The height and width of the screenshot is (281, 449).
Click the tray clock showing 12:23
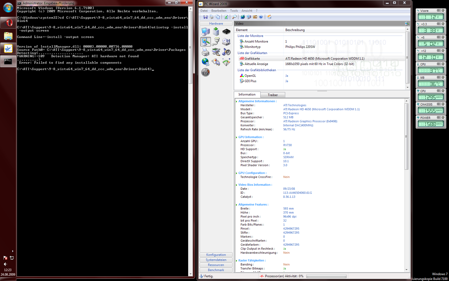point(8,270)
